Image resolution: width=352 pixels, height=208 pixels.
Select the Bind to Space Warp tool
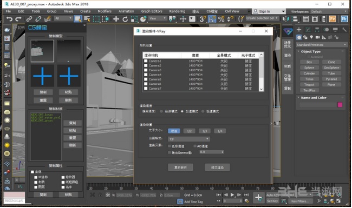47,19
